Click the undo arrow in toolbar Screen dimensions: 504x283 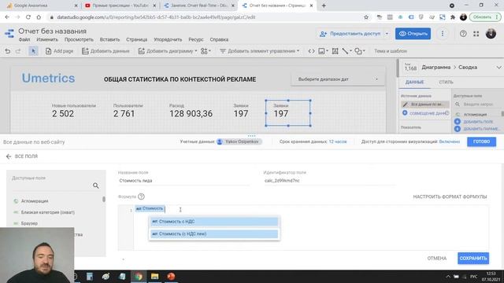[7, 51]
